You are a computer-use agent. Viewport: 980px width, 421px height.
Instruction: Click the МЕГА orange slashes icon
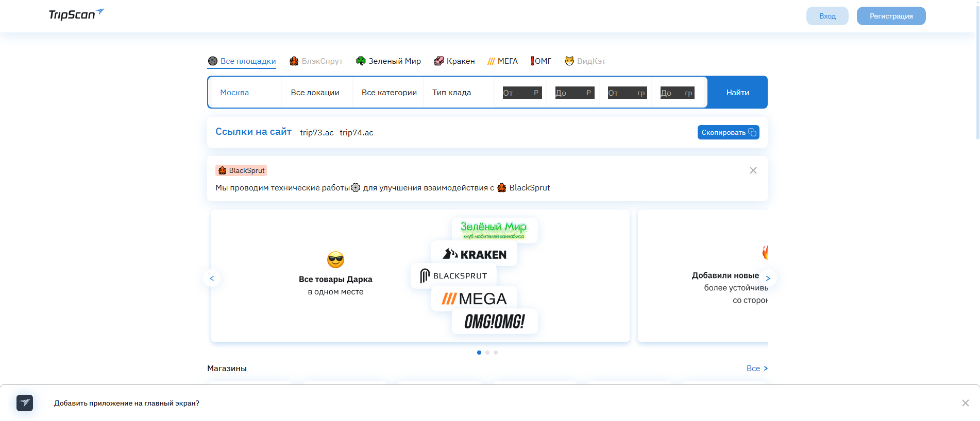pos(491,61)
